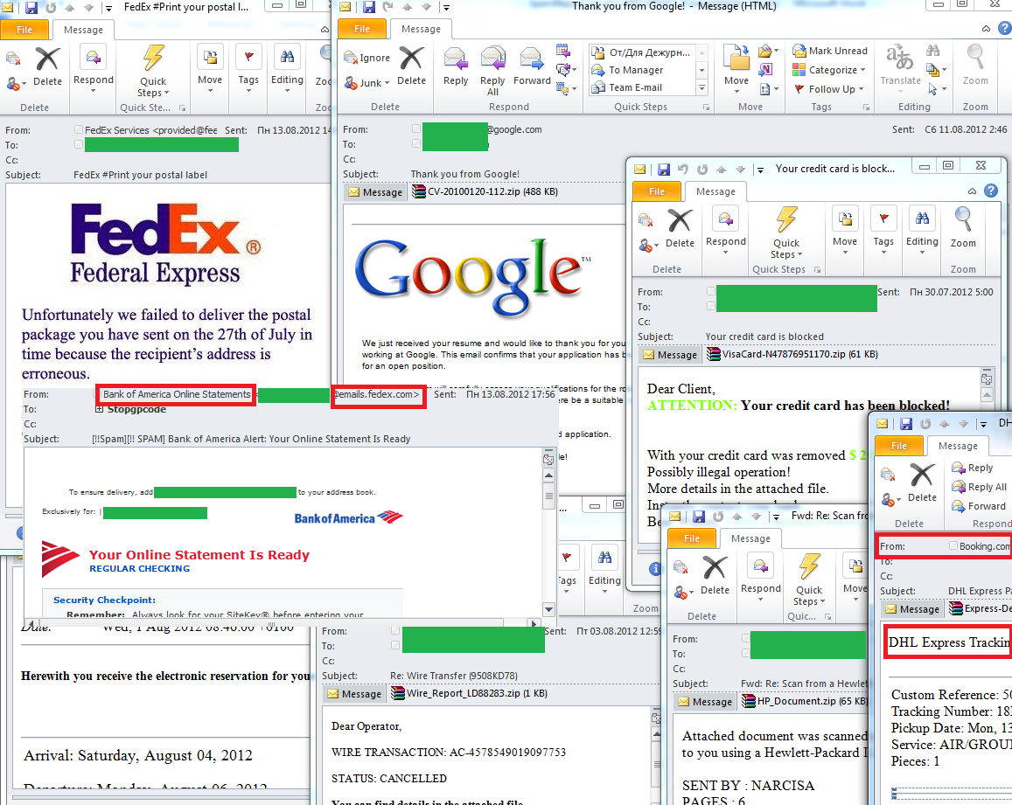Click Delete X in DHL Express window
This screenshot has width=1012, height=805.
pos(922,475)
